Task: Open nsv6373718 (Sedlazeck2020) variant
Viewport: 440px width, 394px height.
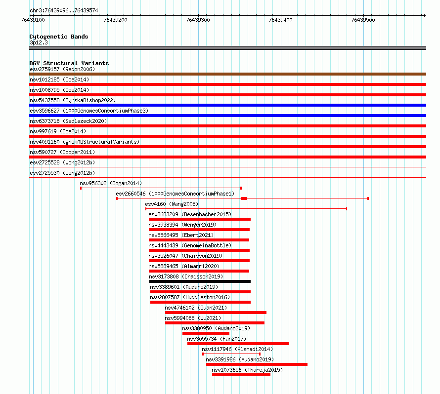Action: click(x=68, y=121)
